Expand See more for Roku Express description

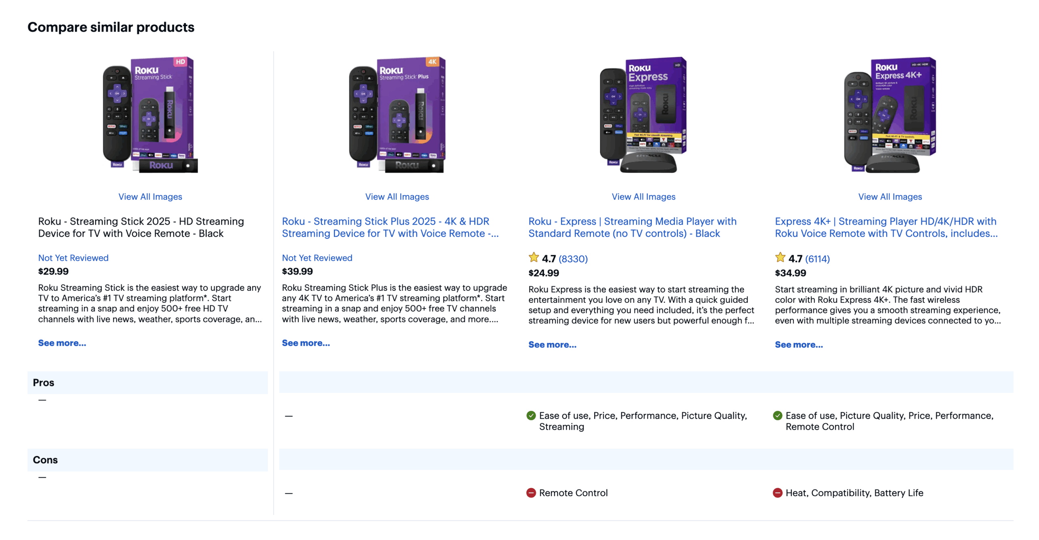click(x=552, y=345)
